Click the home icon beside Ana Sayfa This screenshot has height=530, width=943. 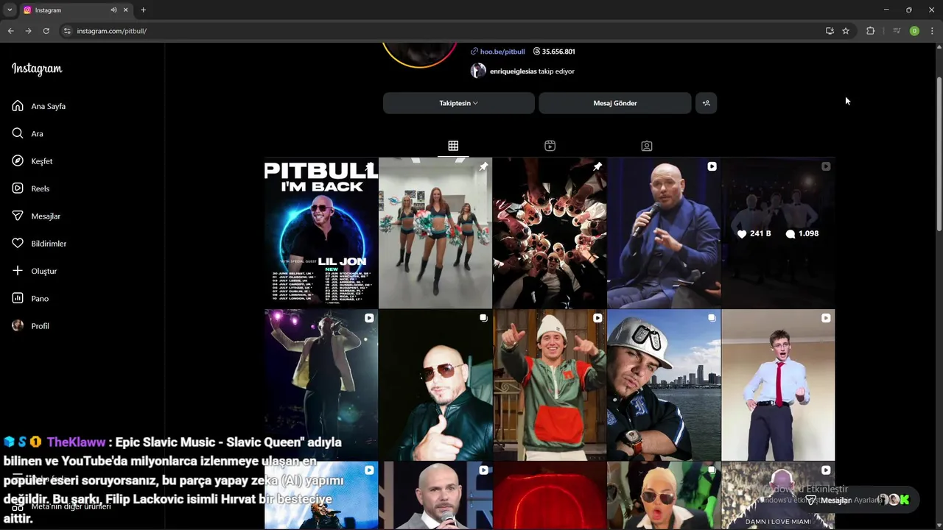pos(18,106)
